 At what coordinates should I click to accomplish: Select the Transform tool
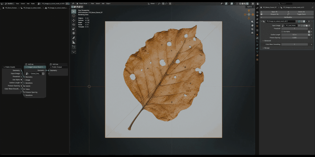[x=73, y=33]
